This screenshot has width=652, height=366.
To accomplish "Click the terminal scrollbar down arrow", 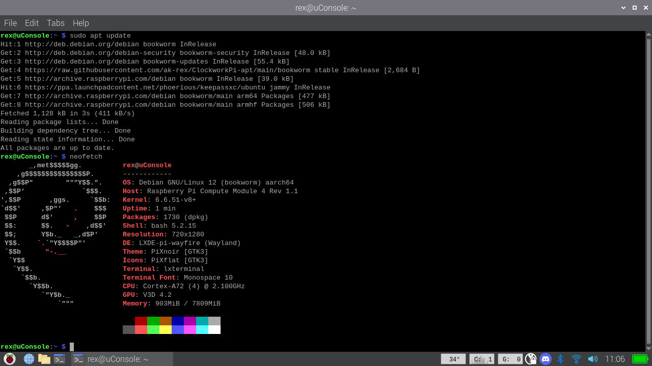I will coord(648,348).
